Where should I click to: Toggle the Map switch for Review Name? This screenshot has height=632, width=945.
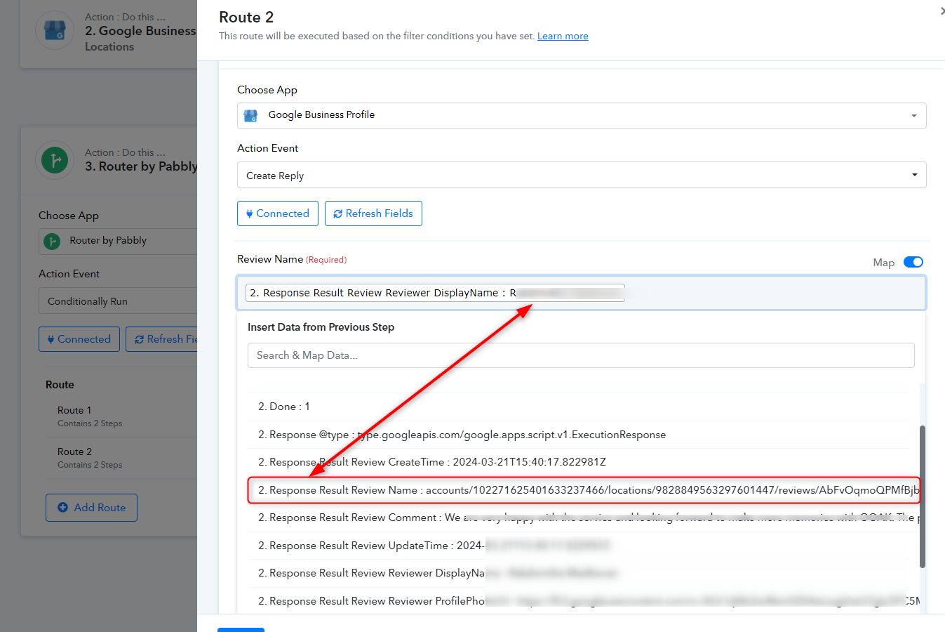pyautogui.click(x=913, y=262)
